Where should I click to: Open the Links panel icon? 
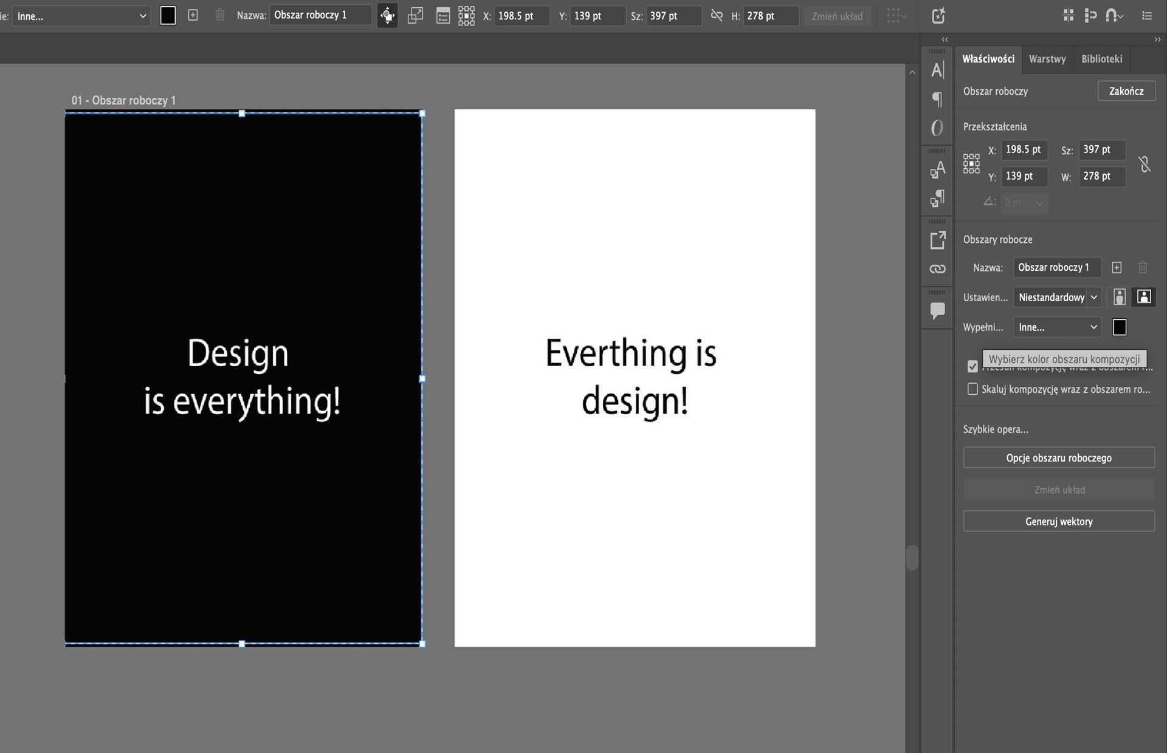click(x=937, y=269)
